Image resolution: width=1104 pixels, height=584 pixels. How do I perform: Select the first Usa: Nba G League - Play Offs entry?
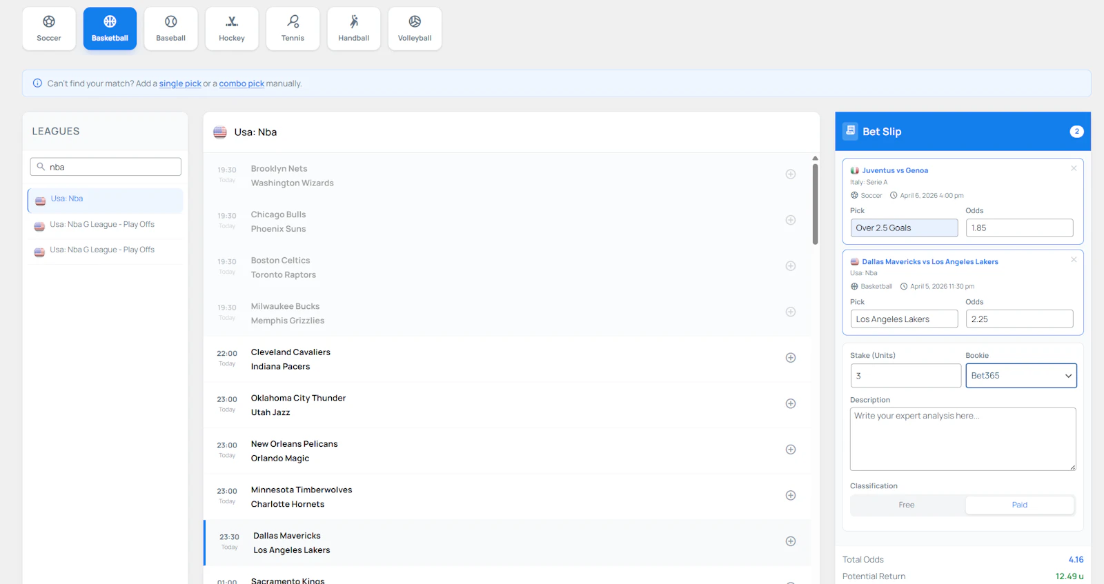pos(105,225)
